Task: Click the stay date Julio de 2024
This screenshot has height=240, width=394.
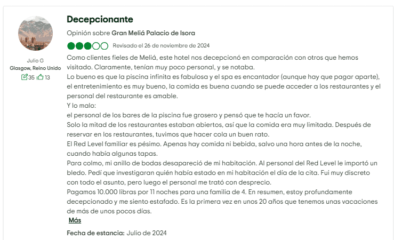Action: [147, 233]
